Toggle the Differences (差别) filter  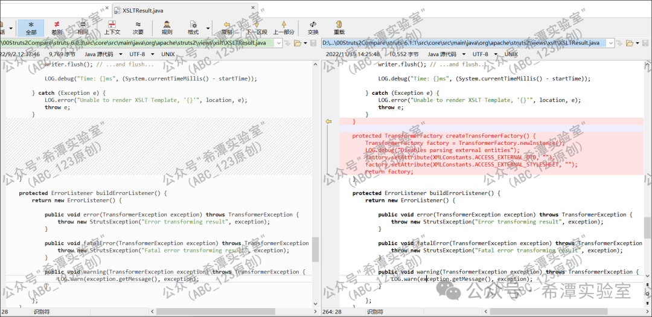pyautogui.click(x=57, y=27)
